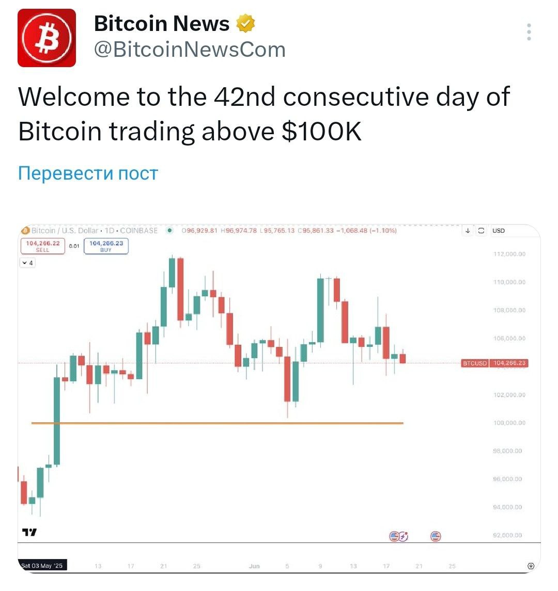This screenshot has width=558, height=591.
Task: Click the Bitcoin symbol icon in chart header
Action: coord(25,230)
